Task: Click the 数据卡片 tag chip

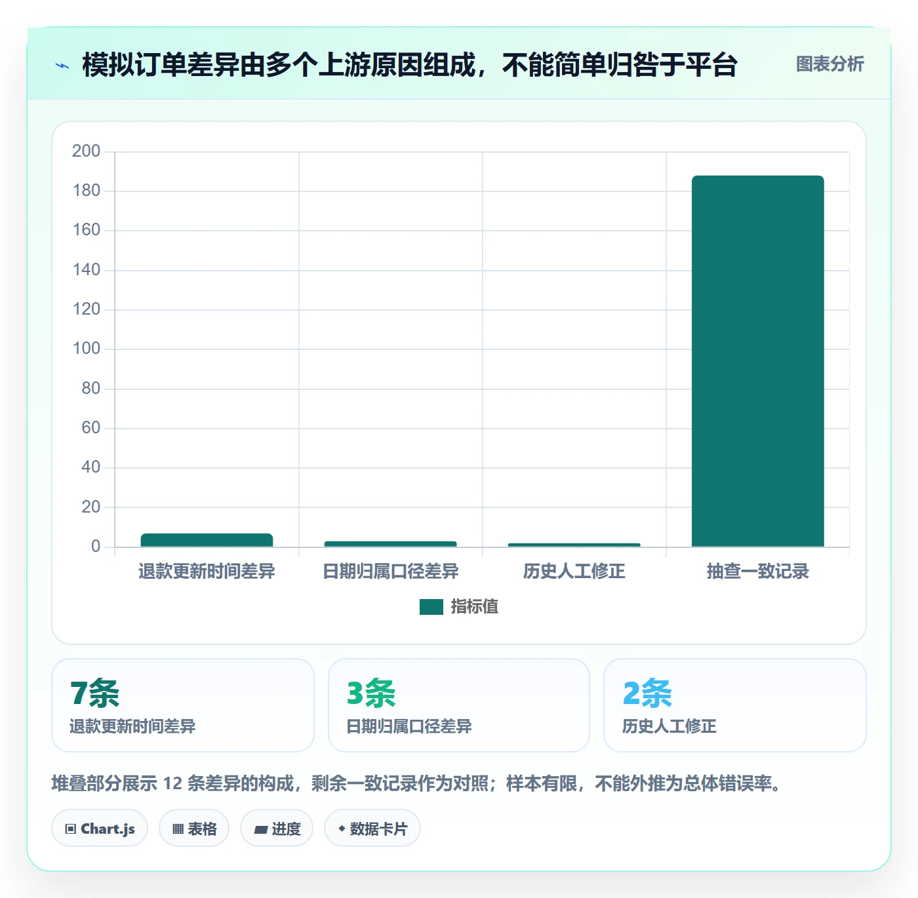Action: pyautogui.click(x=372, y=829)
